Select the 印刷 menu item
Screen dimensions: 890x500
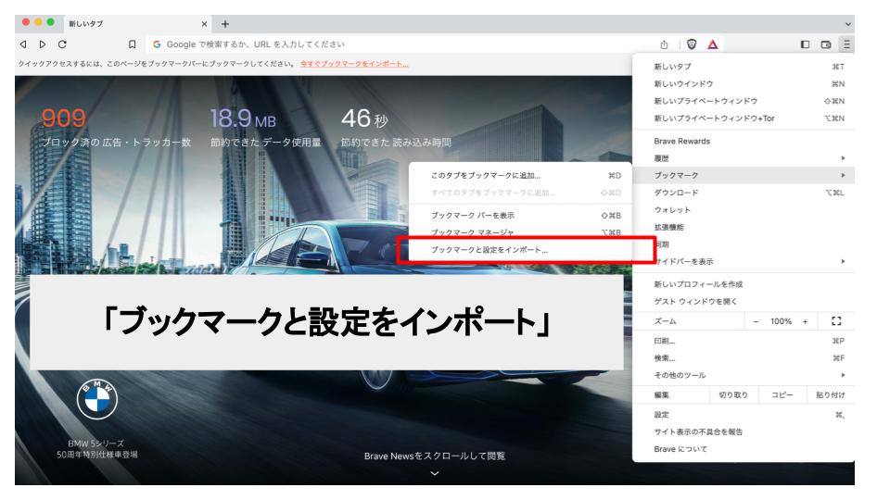(744, 342)
